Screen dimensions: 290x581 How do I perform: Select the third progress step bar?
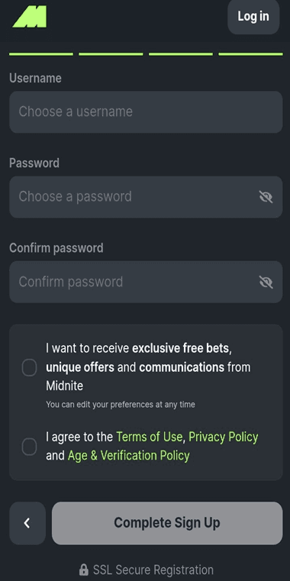point(181,54)
